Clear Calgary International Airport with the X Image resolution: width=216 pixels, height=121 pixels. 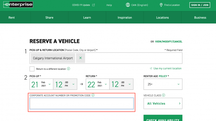(x=81, y=58)
